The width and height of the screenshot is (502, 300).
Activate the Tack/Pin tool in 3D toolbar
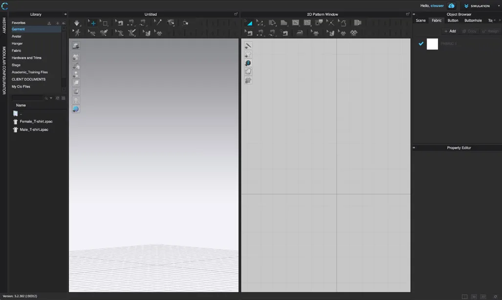[158, 23]
